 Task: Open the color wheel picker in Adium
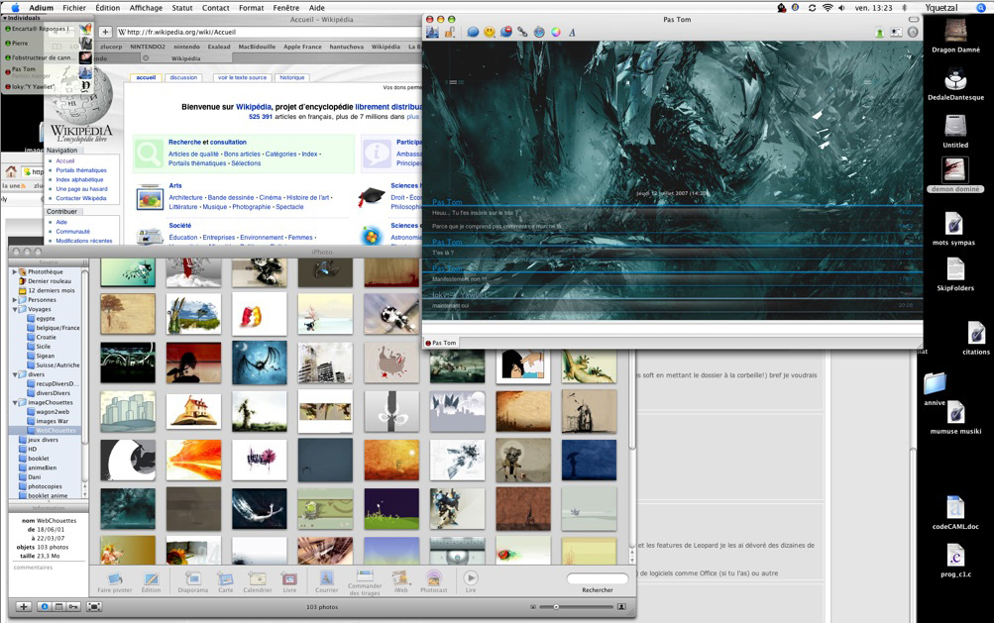click(x=555, y=32)
